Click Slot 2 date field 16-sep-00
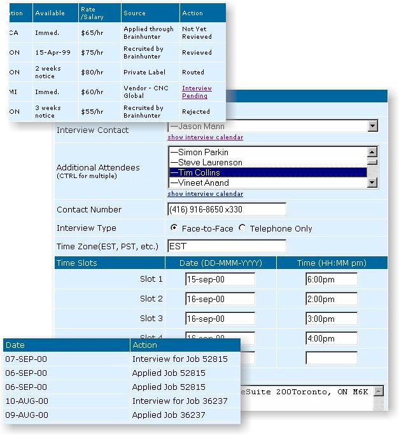The image size is (399, 435). click(x=220, y=299)
